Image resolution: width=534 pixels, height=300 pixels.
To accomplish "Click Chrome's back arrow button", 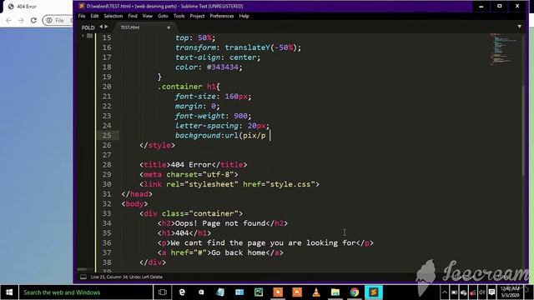I will [8, 20].
